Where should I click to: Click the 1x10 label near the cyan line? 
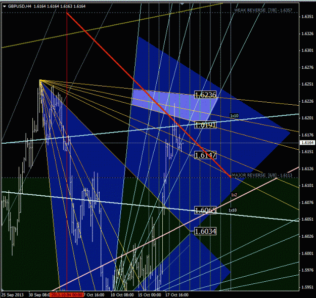point(234,116)
